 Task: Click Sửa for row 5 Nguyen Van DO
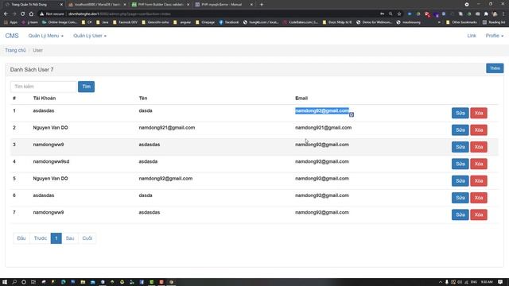(460, 180)
